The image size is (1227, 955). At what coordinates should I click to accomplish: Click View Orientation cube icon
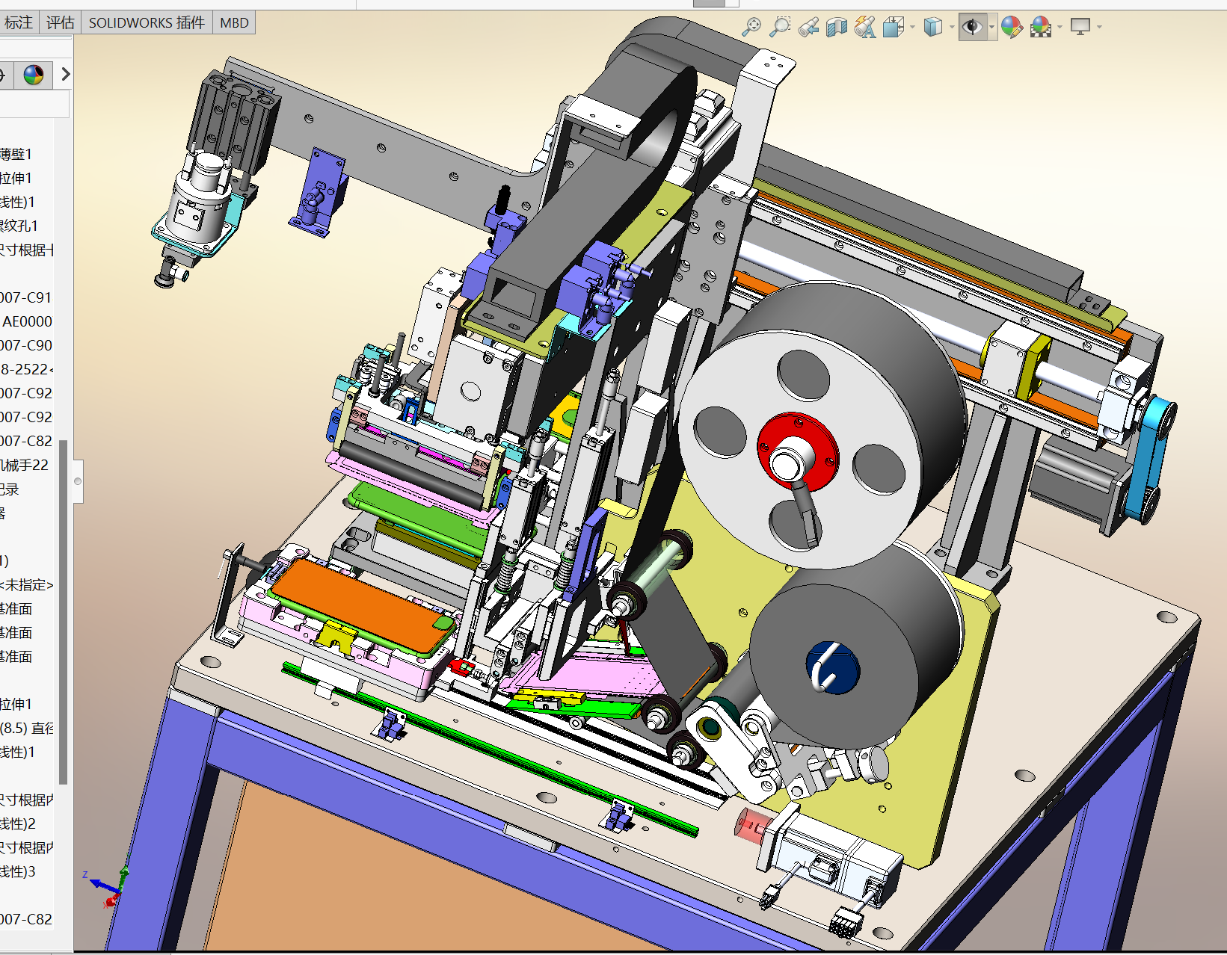tap(894, 28)
